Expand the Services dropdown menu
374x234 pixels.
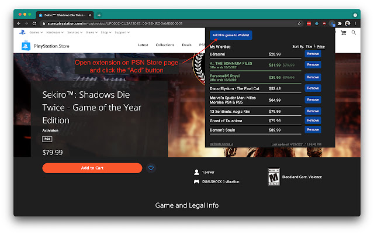tap(75, 32)
